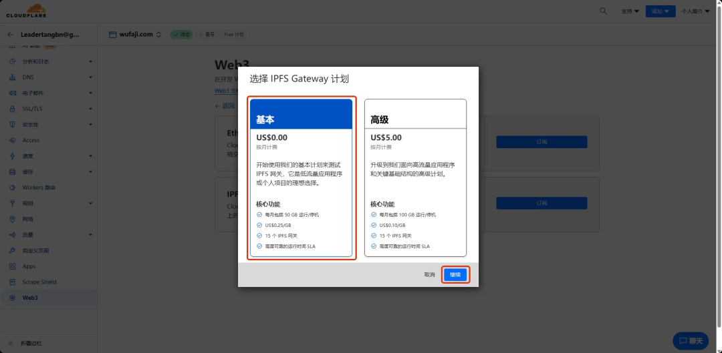722x353 pixels.
Task: Click the 流量 routing icon in sidebar
Action: (x=13, y=235)
